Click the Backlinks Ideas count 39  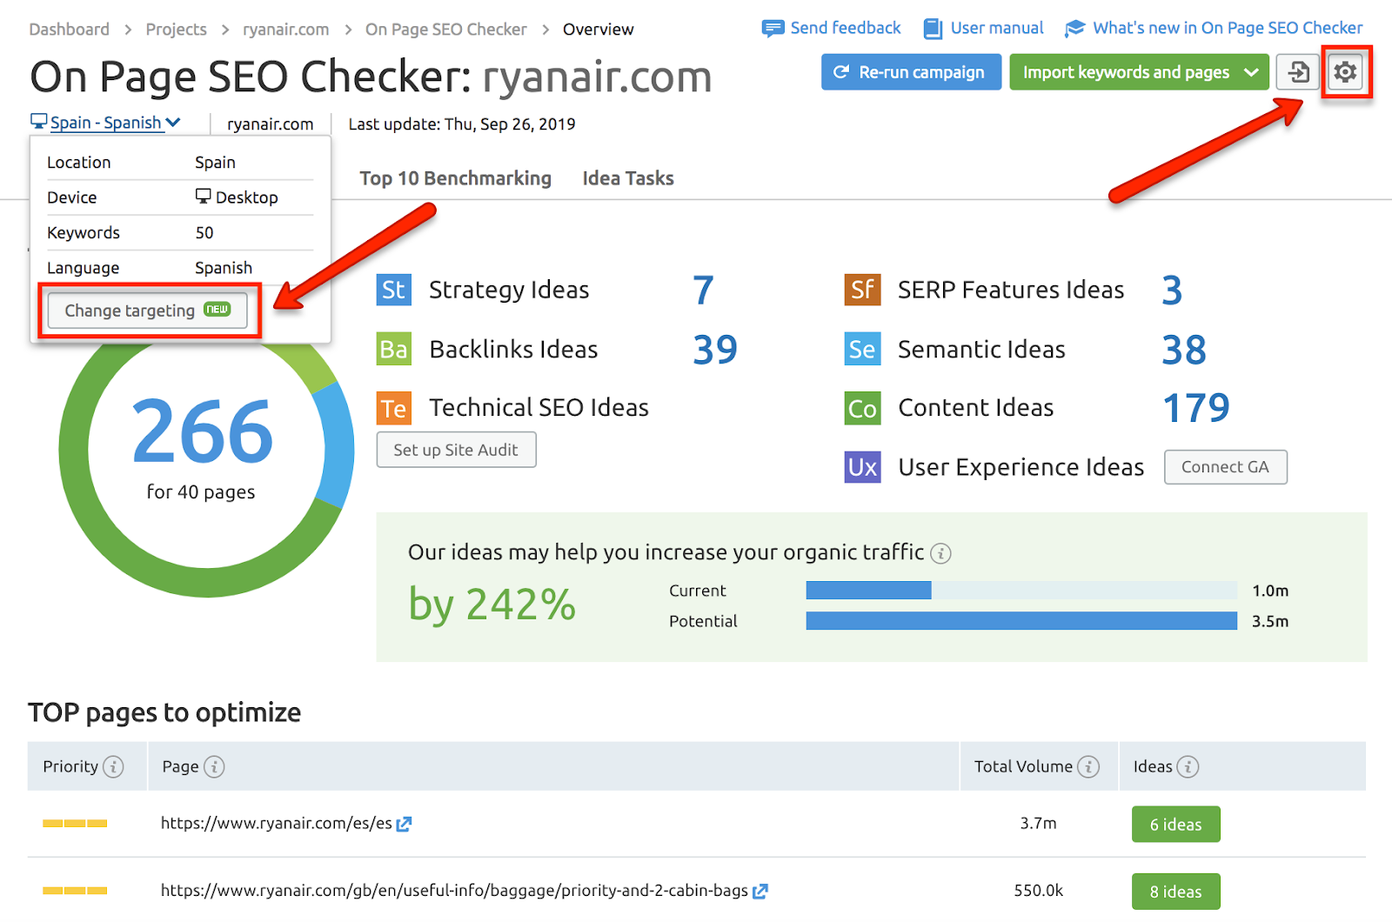click(715, 350)
